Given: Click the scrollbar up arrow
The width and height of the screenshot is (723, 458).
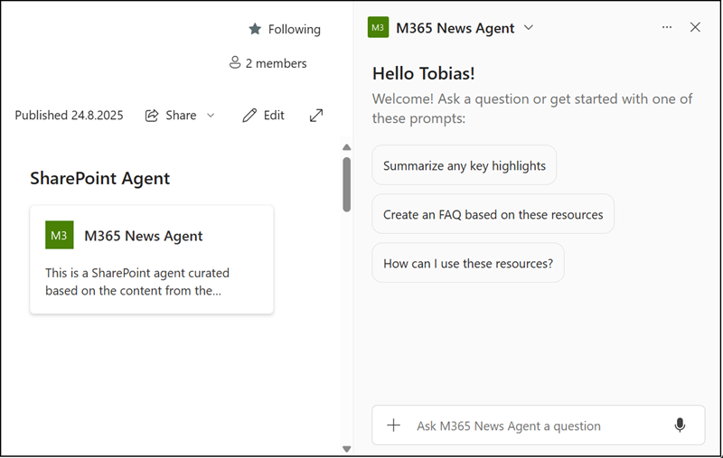Looking at the screenshot, I should (347, 147).
